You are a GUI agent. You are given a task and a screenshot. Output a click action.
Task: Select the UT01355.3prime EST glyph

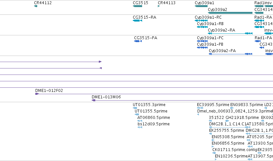coord(135,108)
